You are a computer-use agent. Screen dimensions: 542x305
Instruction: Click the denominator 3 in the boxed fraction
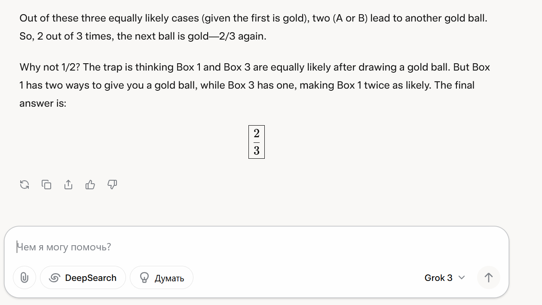click(257, 151)
